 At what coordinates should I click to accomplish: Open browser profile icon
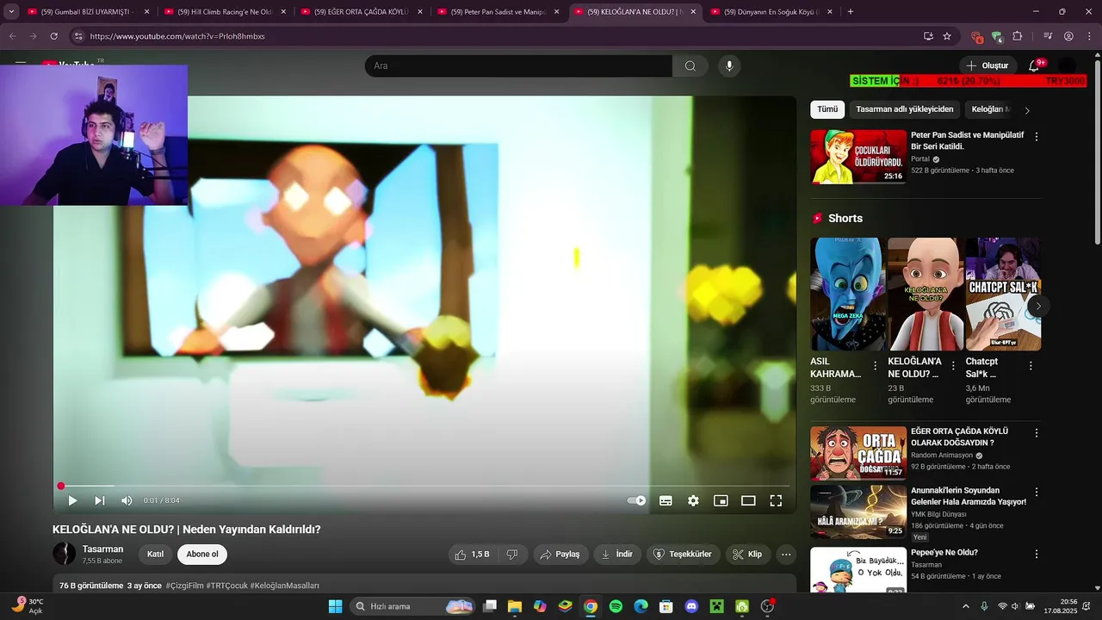coord(1068,36)
